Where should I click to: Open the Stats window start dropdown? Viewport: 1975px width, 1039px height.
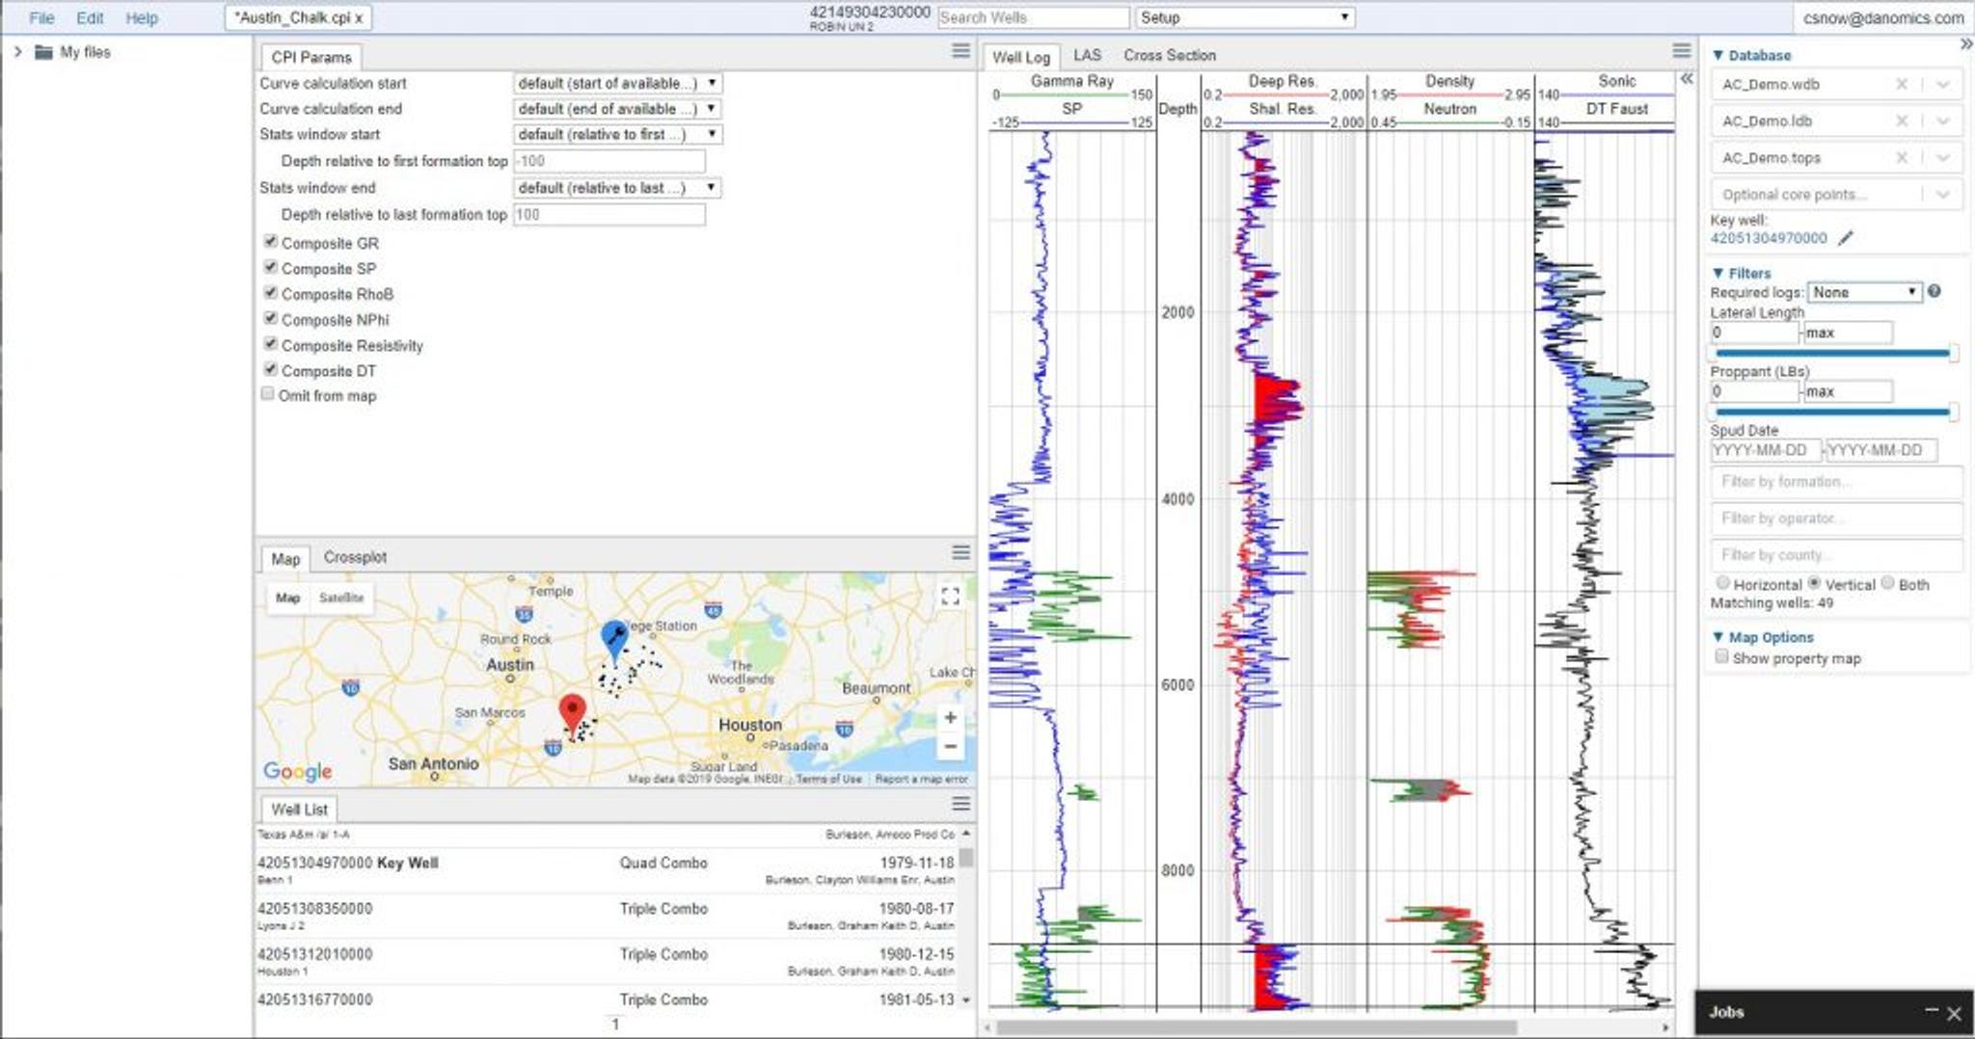pyautogui.click(x=617, y=134)
